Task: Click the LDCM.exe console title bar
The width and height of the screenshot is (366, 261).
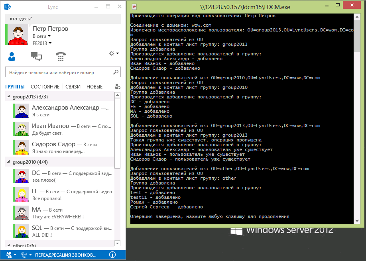Action: [x=245, y=7]
